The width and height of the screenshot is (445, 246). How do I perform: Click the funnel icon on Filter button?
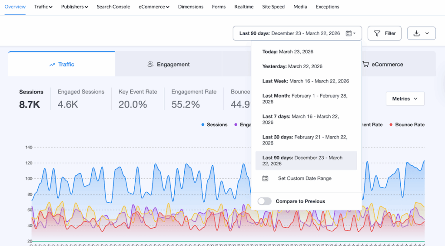377,33
